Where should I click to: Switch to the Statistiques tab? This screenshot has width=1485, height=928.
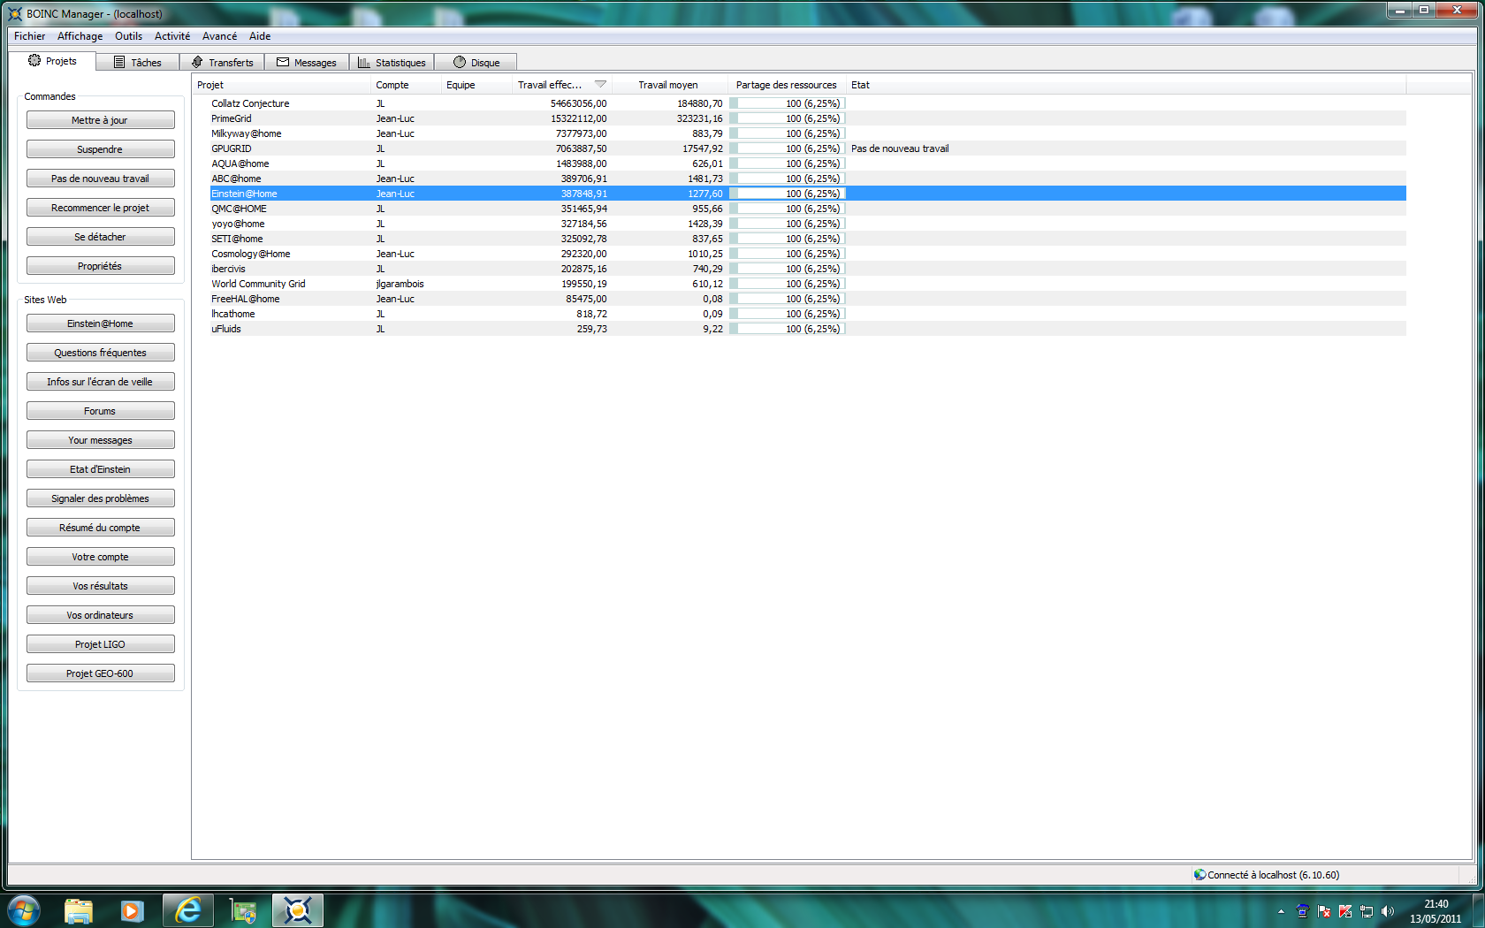[392, 63]
